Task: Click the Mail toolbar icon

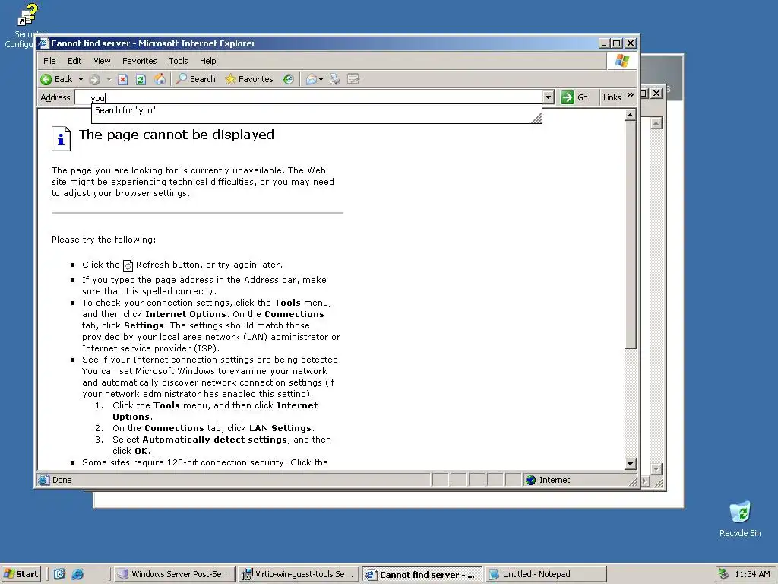Action: [311, 79]
